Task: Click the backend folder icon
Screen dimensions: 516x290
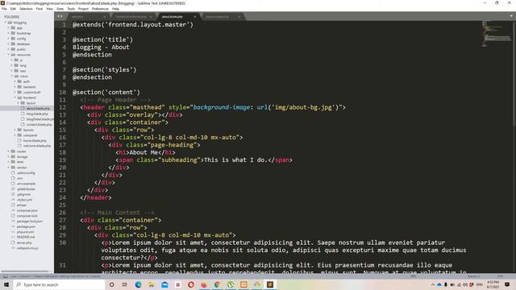Action: click(19, 87)
